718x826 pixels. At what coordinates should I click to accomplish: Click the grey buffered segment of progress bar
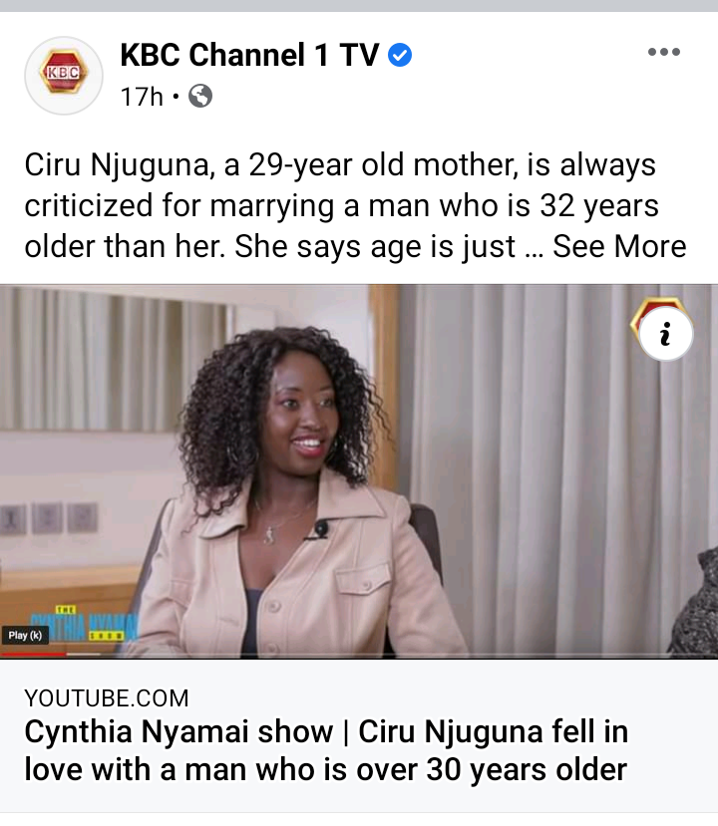(x=84, y=655)
